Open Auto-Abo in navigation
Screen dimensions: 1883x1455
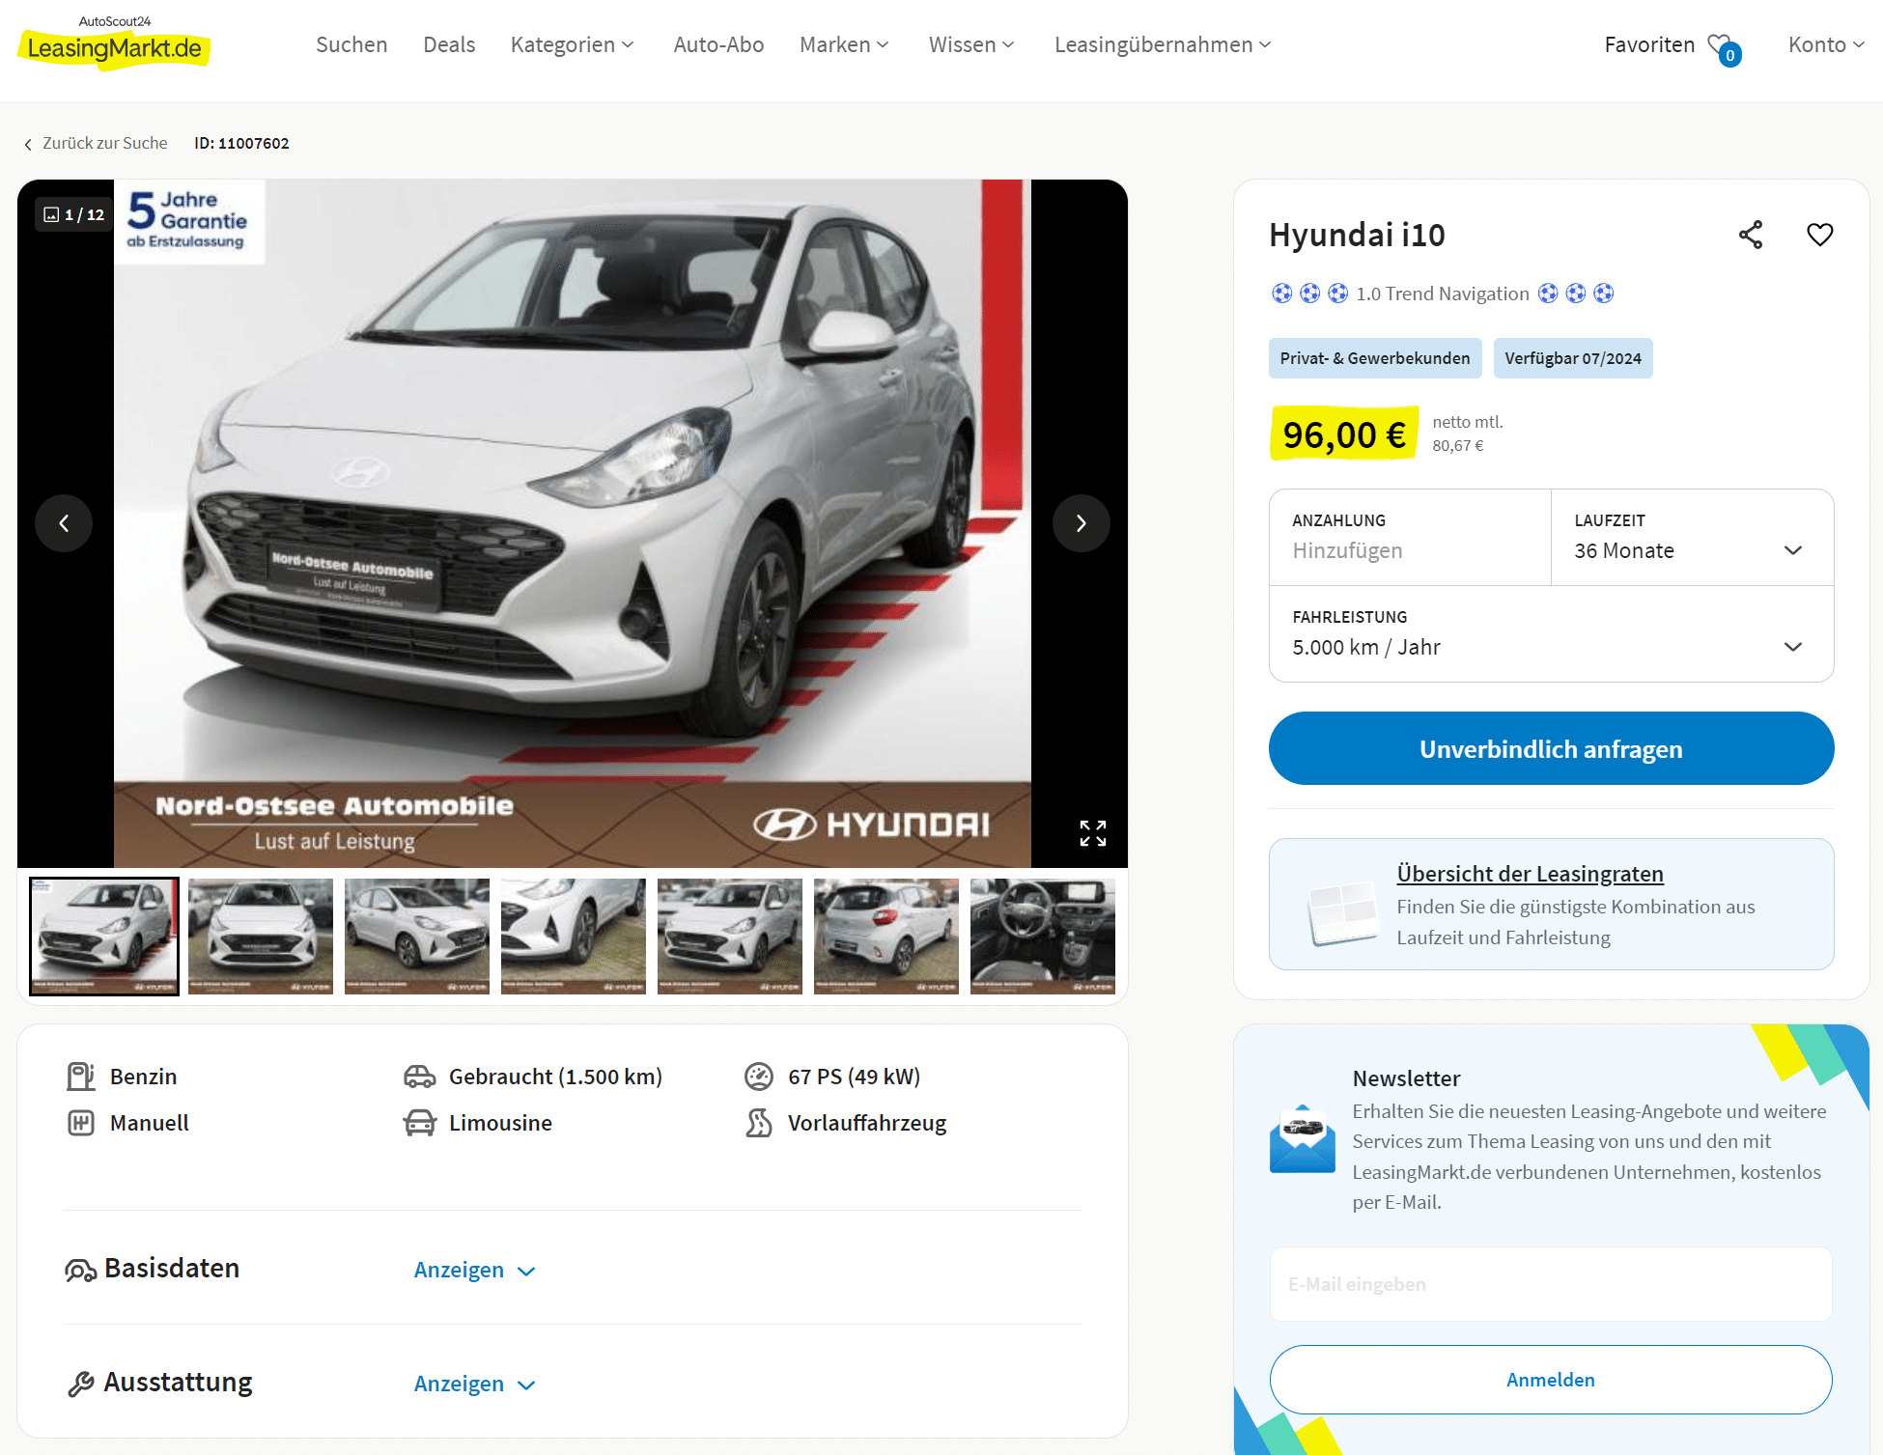coord(718,44)
